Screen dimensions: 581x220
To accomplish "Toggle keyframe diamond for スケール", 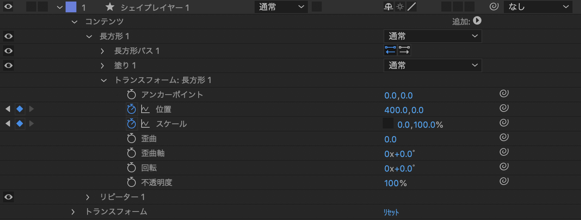I will 20,124.
